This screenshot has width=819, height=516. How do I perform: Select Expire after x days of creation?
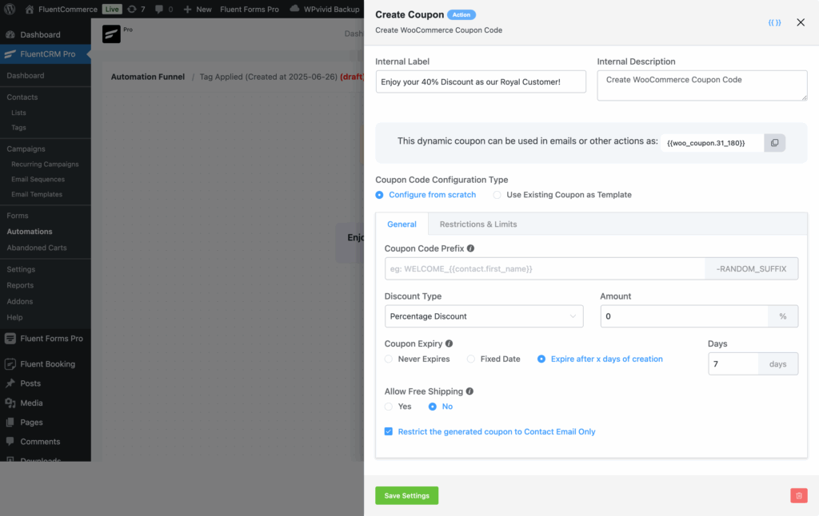(x=600, y=359)
